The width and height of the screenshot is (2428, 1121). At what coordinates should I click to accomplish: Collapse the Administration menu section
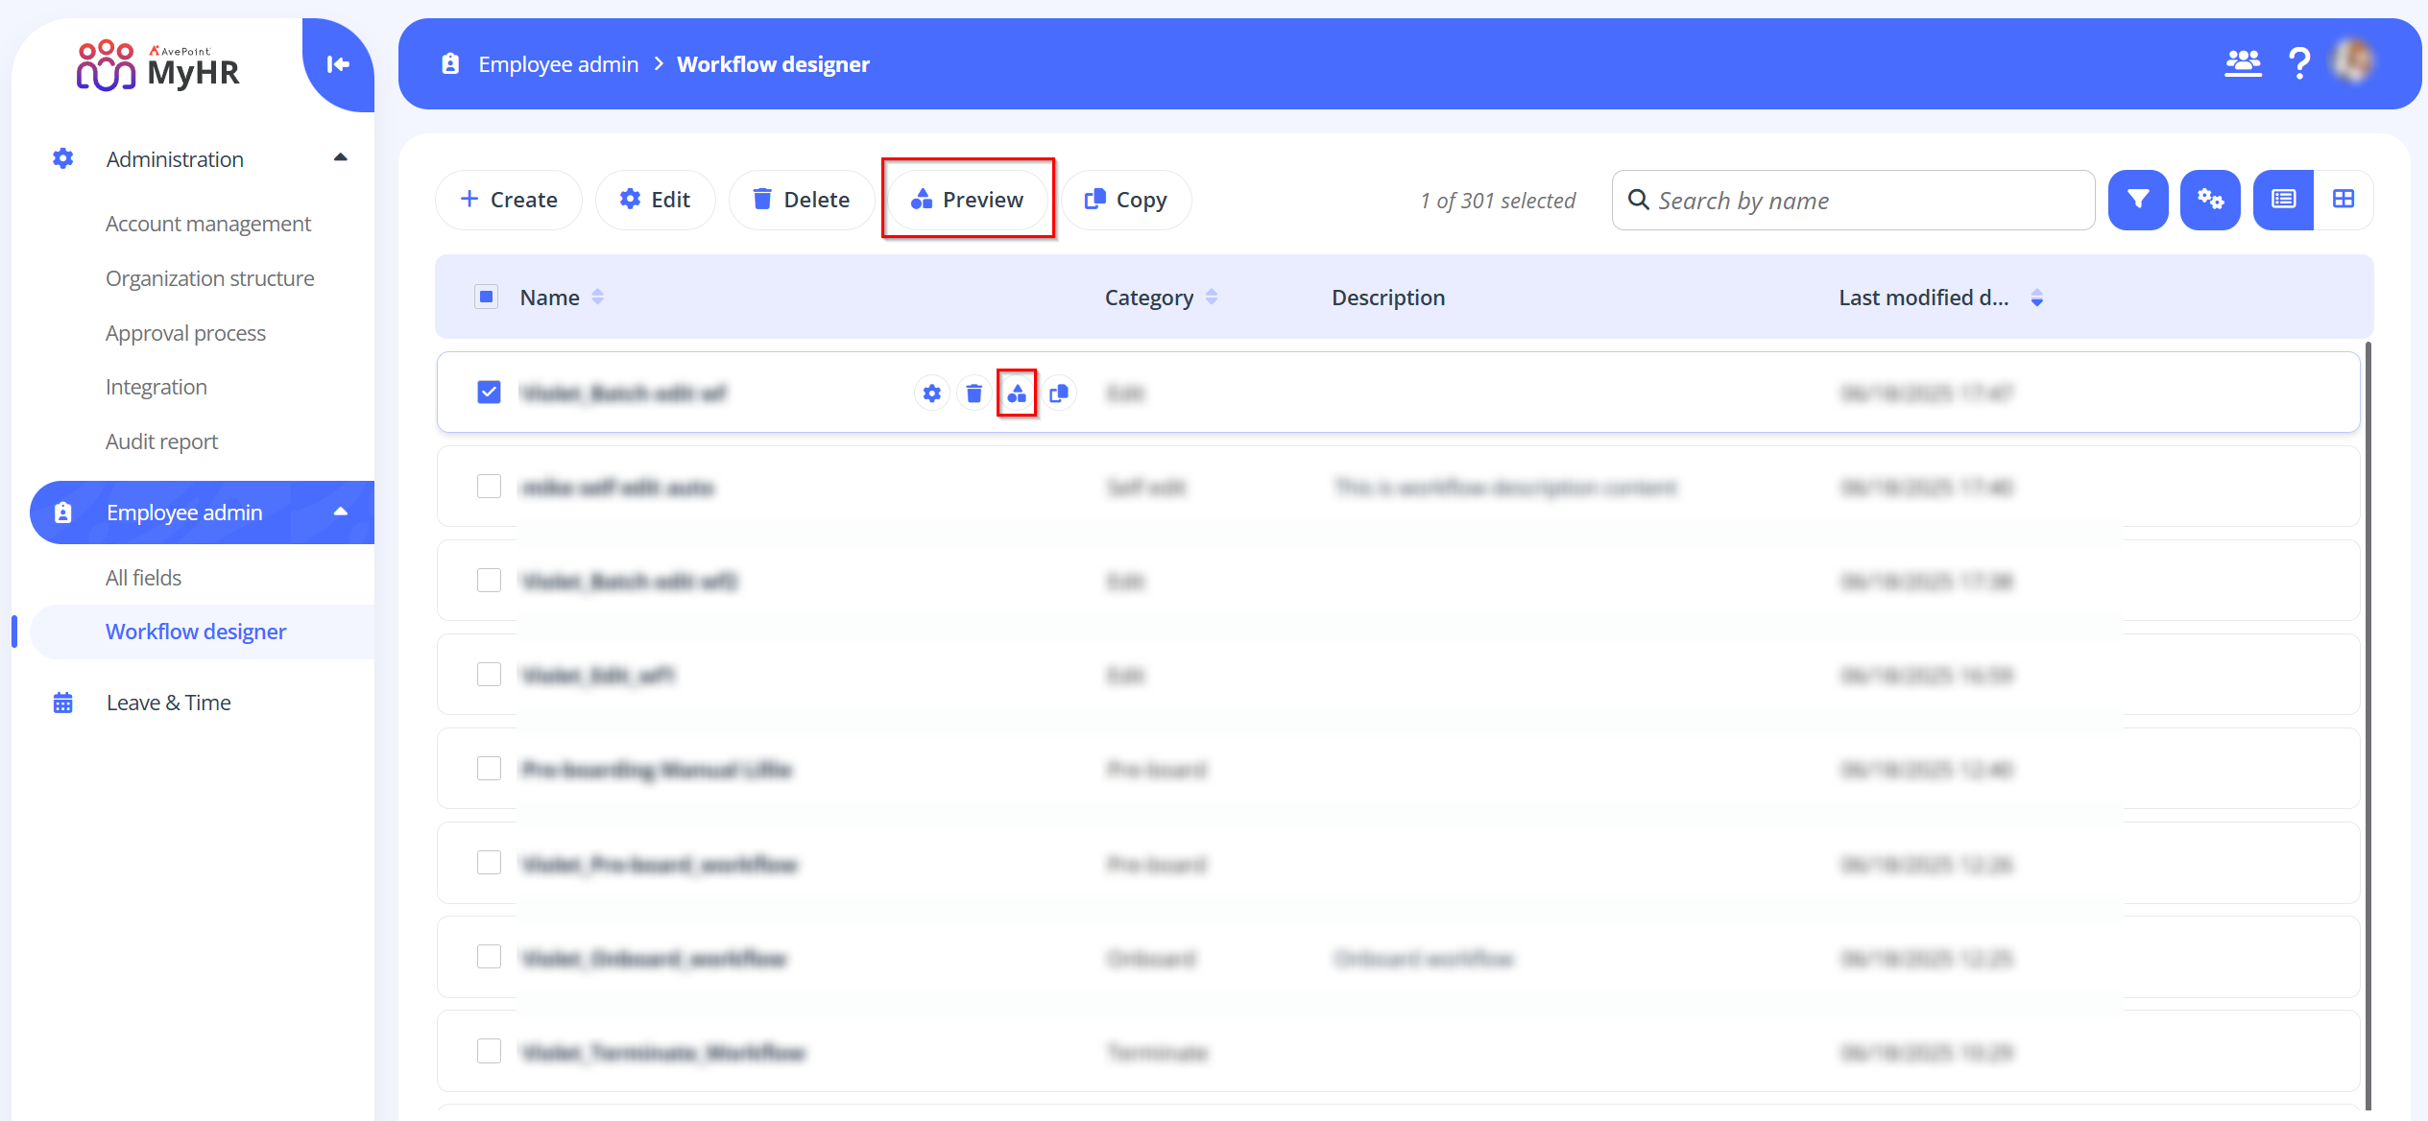pos(340,158)
